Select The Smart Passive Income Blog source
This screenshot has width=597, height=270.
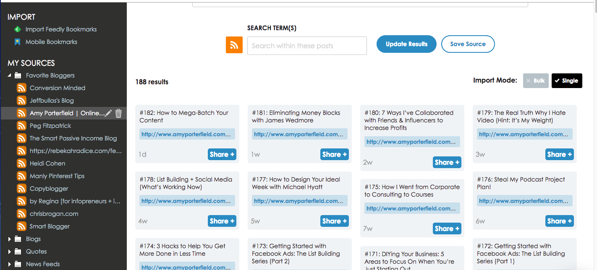coord(73,138)
